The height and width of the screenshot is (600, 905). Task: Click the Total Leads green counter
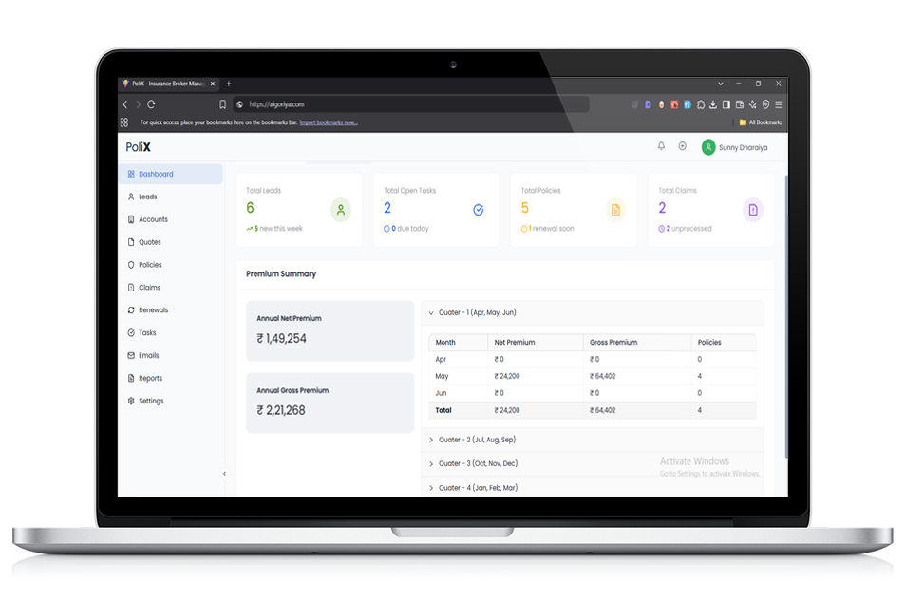pyautogui.click(x=251, y=207)
